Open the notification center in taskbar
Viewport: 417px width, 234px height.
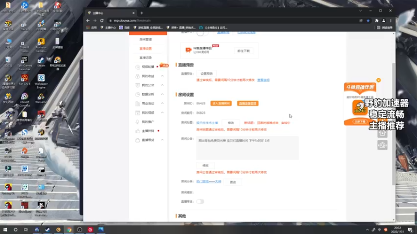coord(411,230)
